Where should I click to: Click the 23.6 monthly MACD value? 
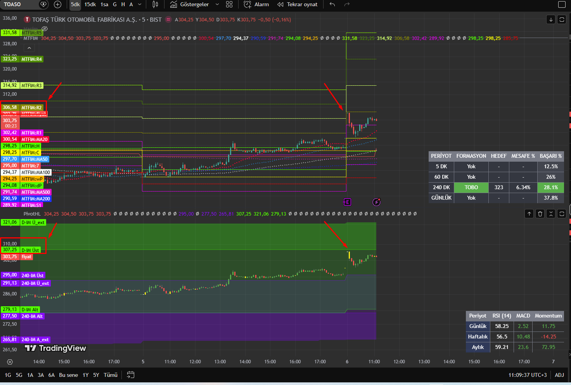point(523,347)
